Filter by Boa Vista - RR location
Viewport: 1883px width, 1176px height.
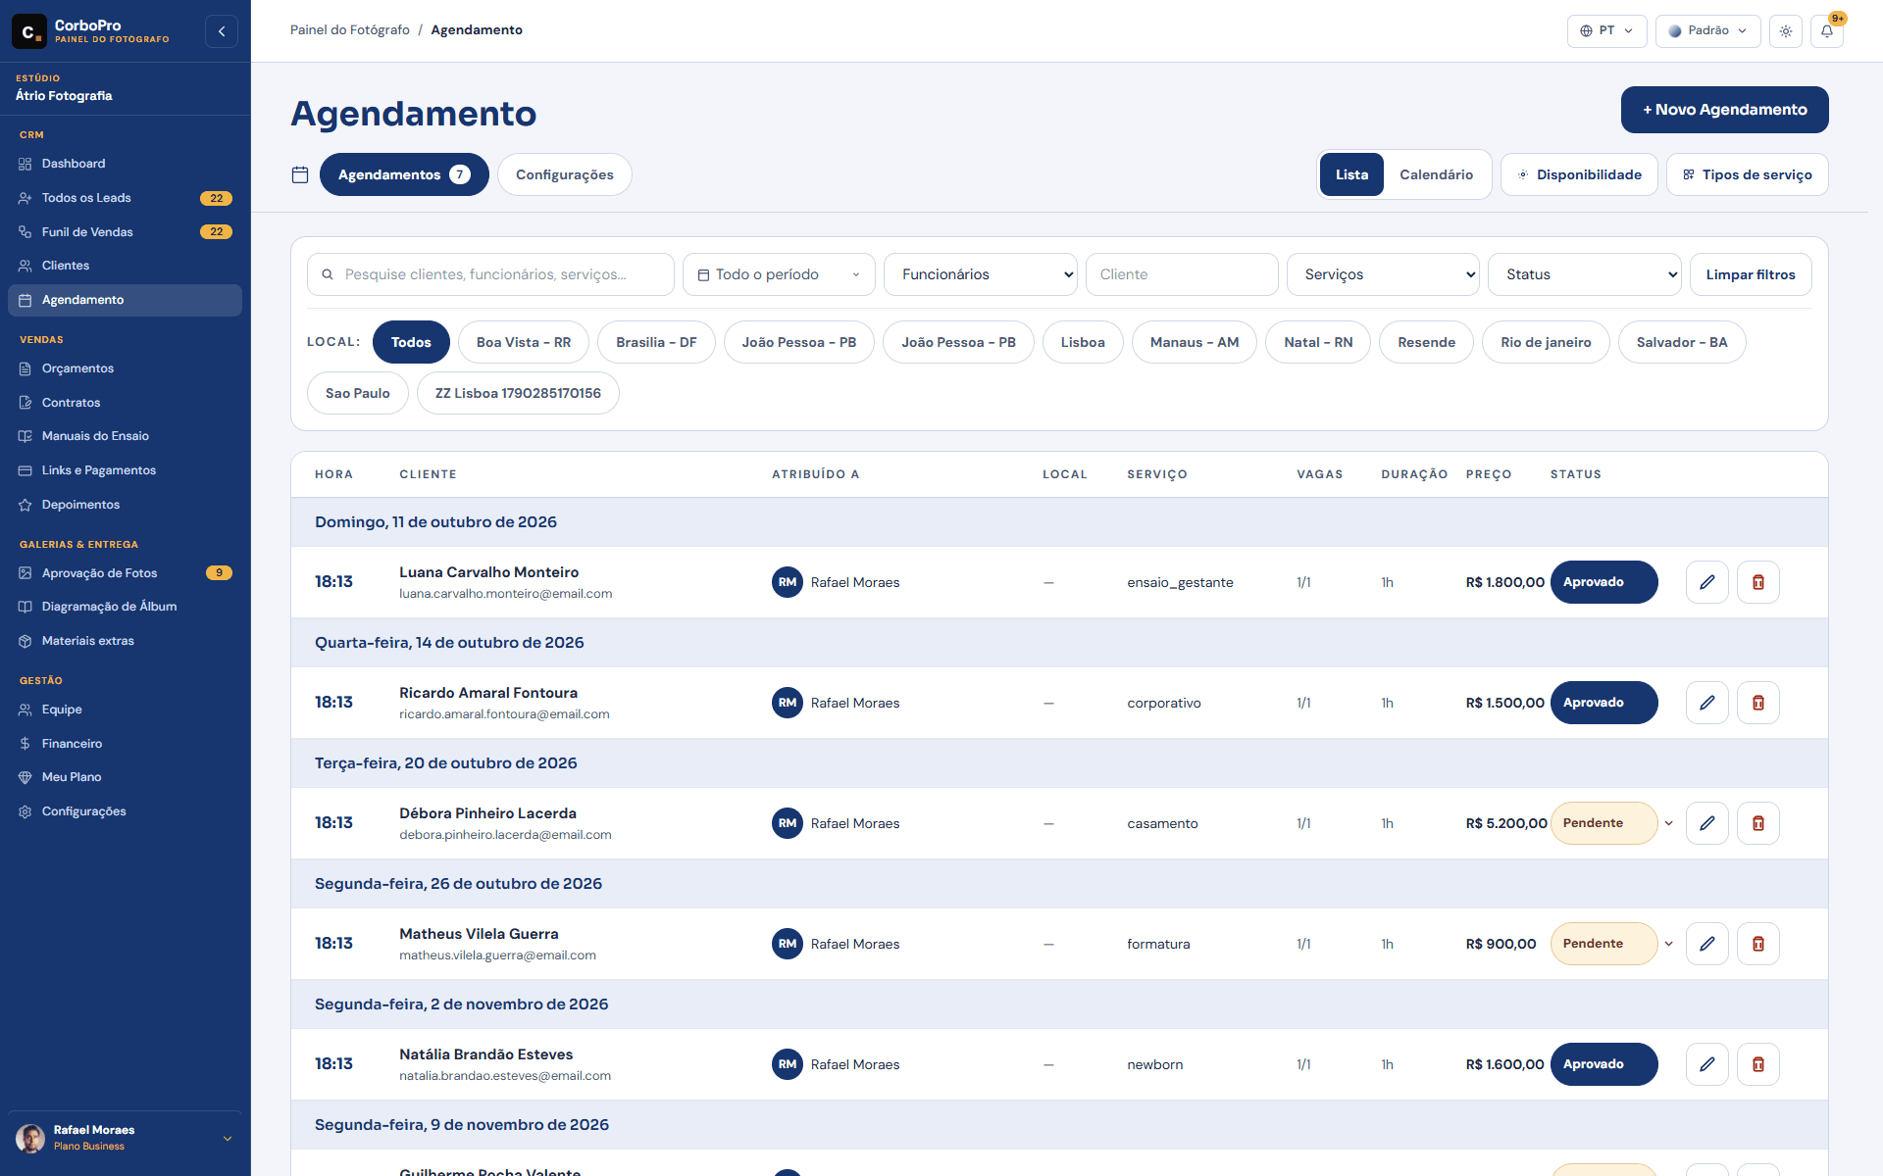pos(524,342)
